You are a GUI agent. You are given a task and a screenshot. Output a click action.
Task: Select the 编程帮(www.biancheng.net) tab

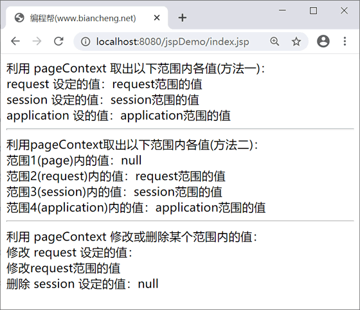[87, 18]
